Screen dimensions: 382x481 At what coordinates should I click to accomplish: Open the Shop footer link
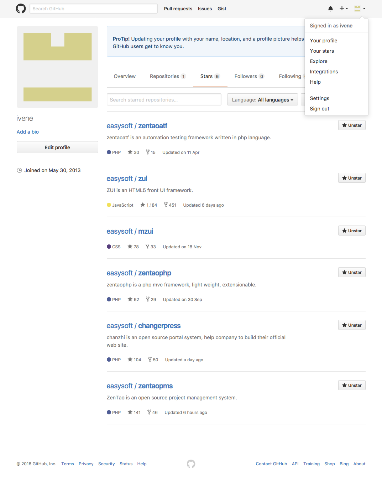[x=330, y=464]
